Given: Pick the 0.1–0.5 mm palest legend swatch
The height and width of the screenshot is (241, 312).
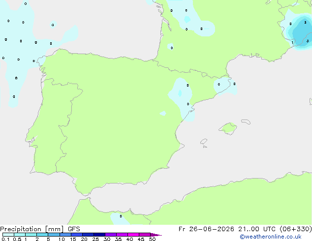Looking at the screenshot, I should click(x=8, y=235).
